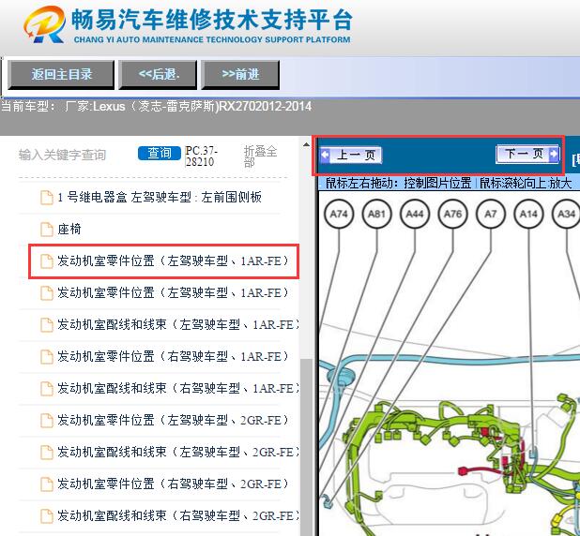The width and height of the screenshot is (580, 536).
Task: Open 发动机室配线和线束 左驾驶车型 2GR-FE
Action: pyautogui.click(x=177, y=452)
